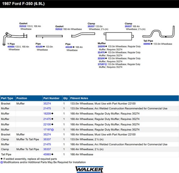The height and width of the screenshot is (173, 179).
Task: Open pipe 43159 for 168.4in wheelbase
Action: pos(69,47)
